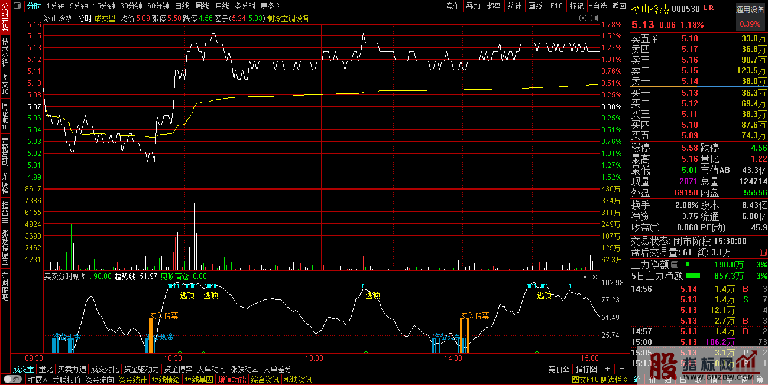Image resolution: width=768 pixels, height=385 pixels.
Task: Click the 图文F10 button in the bottom bar
Action: pyautogui.click(x=585, y=380)
